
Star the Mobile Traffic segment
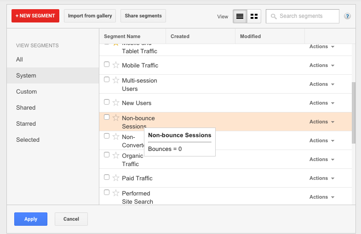[116, 65]
